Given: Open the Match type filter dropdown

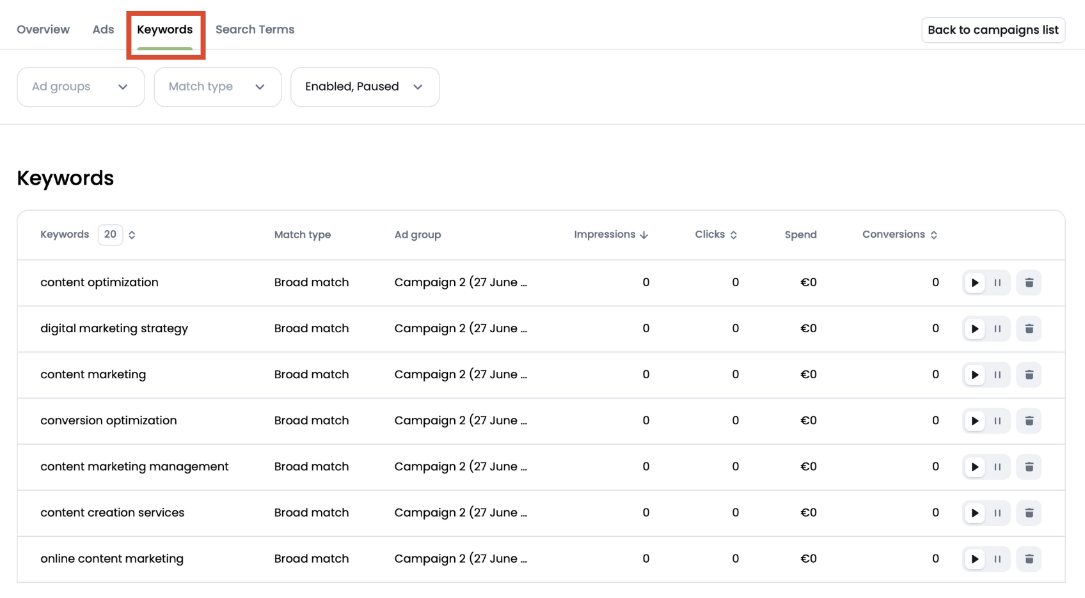Looking at the screenshot, I should coord(218,87).
